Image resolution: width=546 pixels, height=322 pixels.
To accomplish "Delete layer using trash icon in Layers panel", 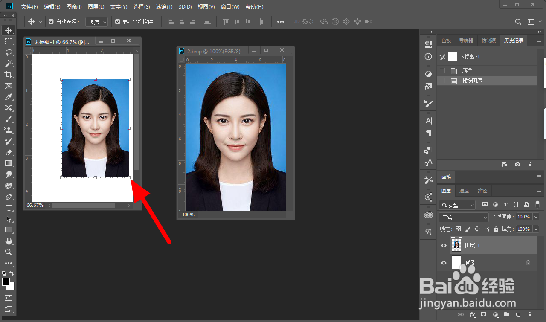I will pyautogui.click(x=529, y=315).
